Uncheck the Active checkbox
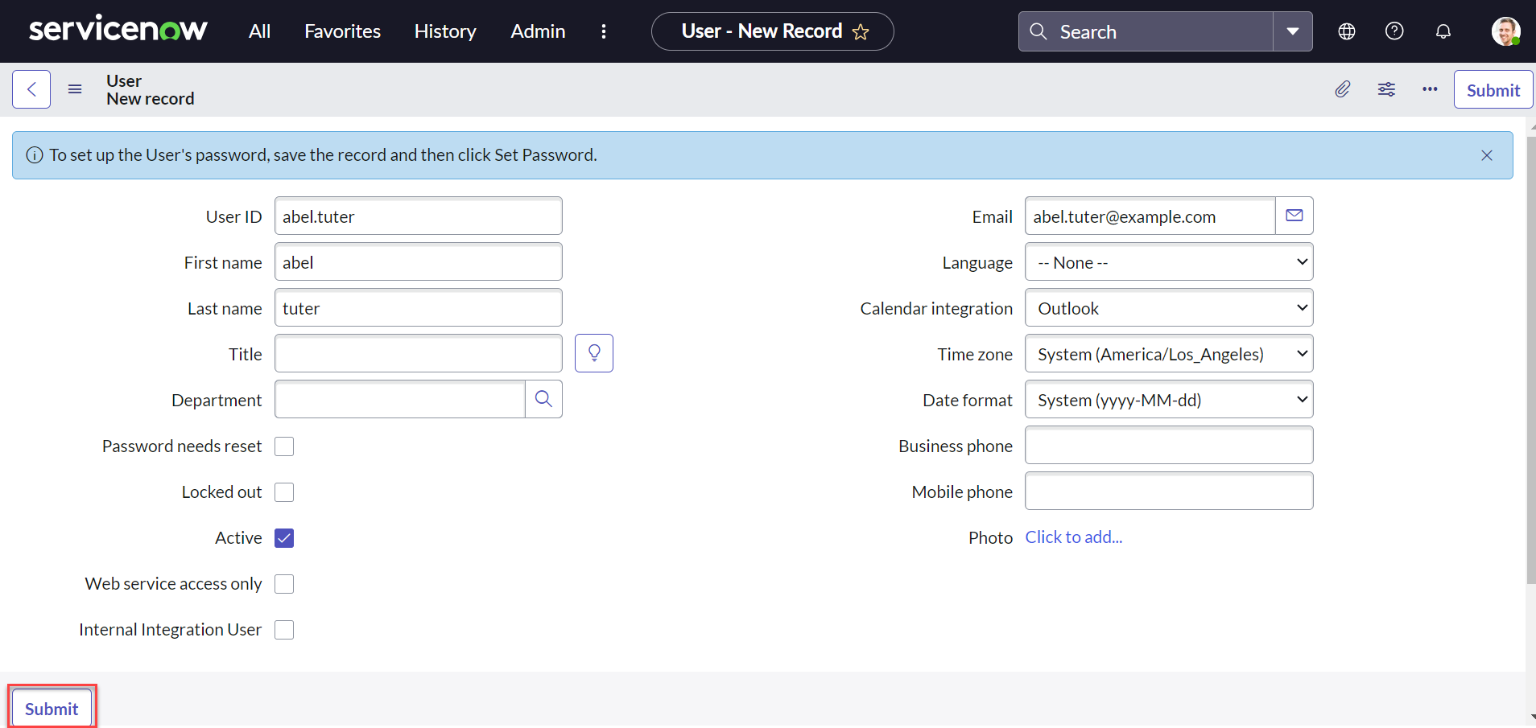The width and height of the screenshot is (1536, 728). coord(283,537)
